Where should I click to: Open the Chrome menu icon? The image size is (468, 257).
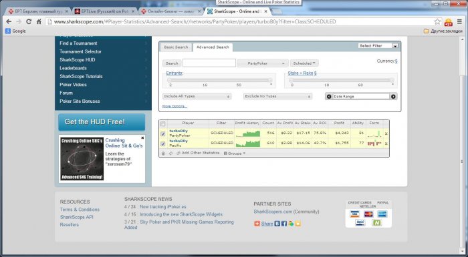pos(460,21)
